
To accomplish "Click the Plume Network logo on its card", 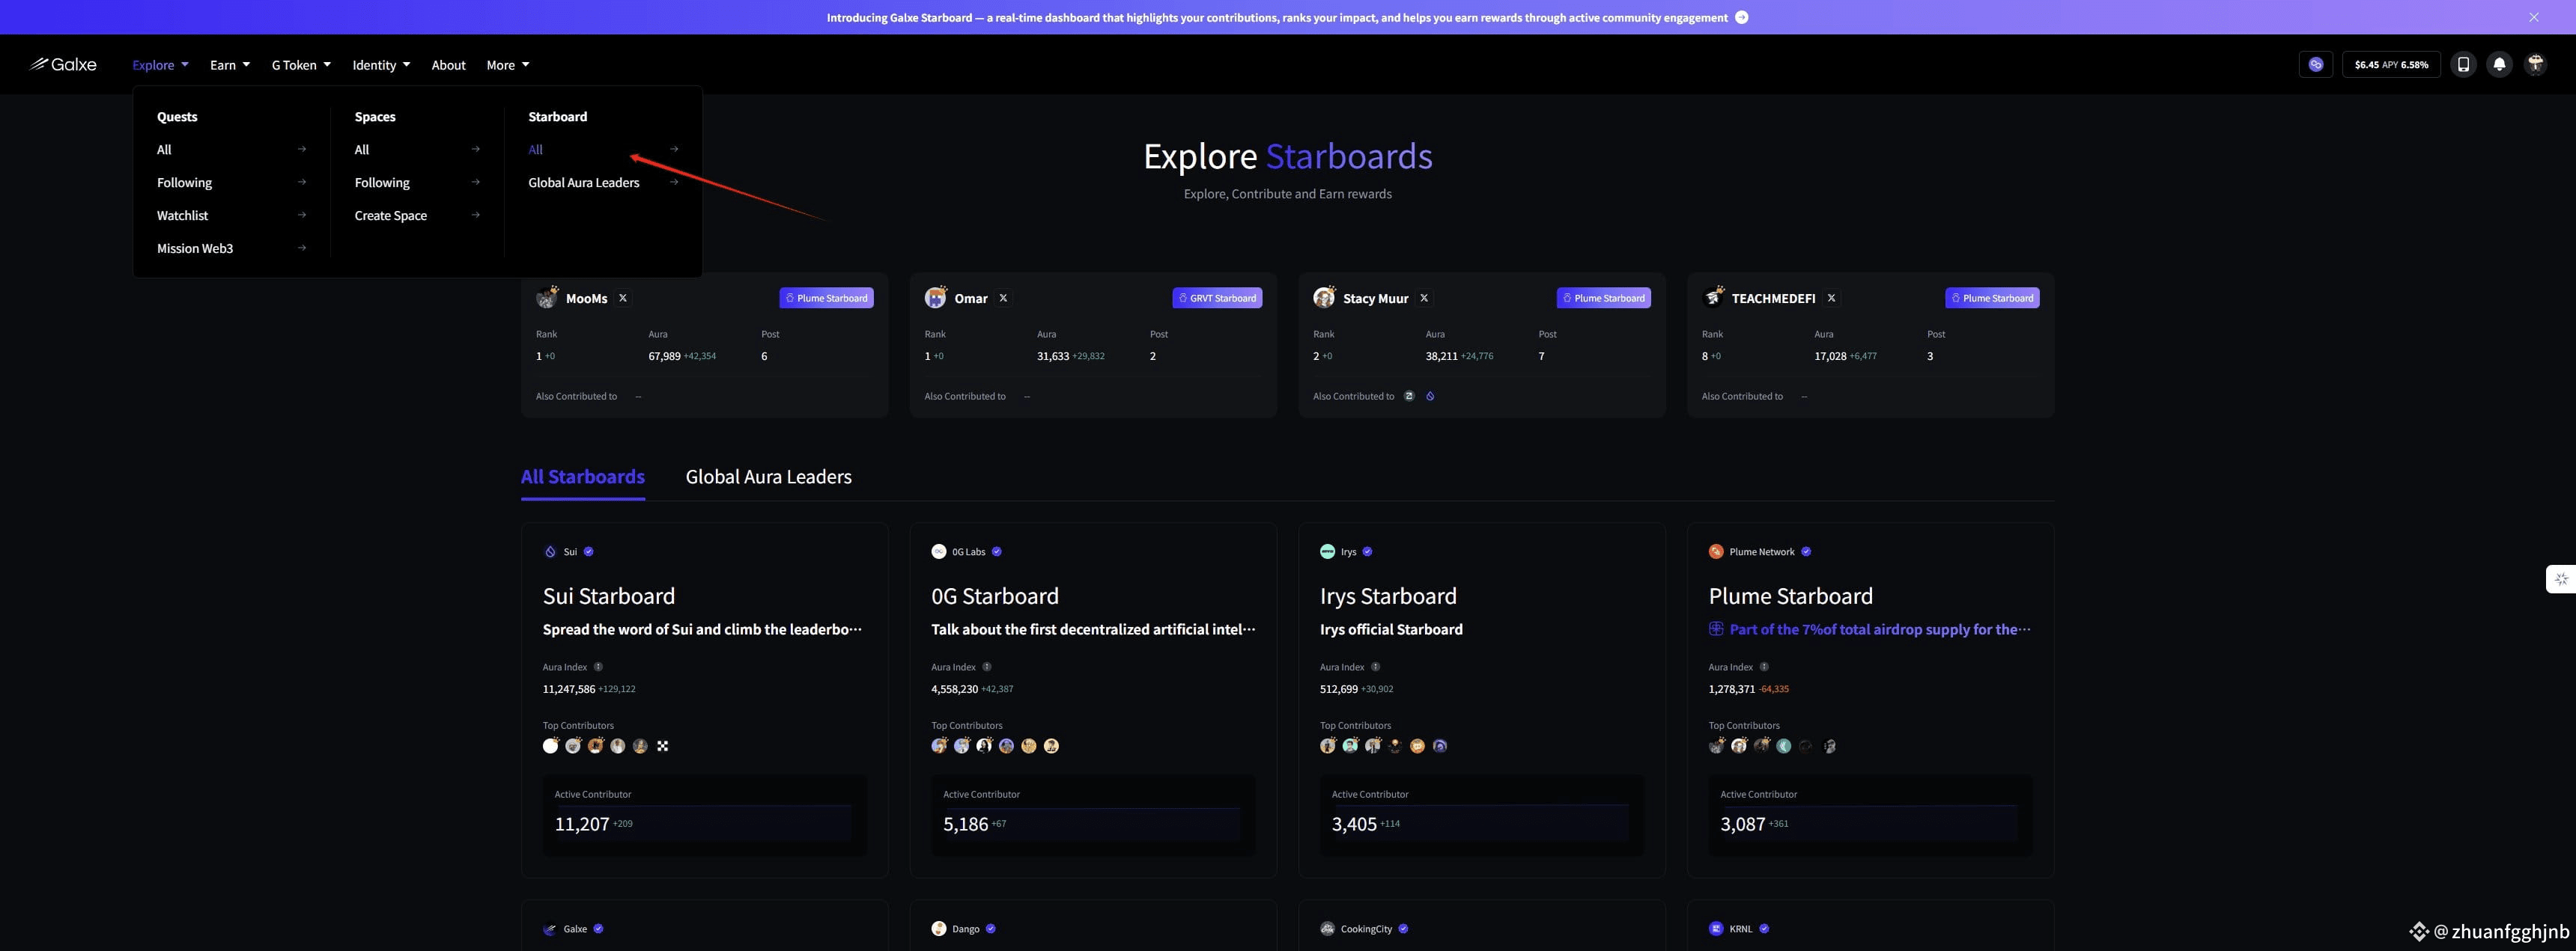I will pos(1716,551).
